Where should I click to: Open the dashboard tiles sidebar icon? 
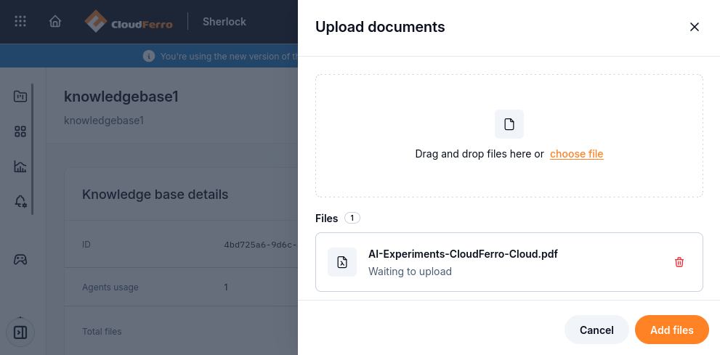point(20,131)
